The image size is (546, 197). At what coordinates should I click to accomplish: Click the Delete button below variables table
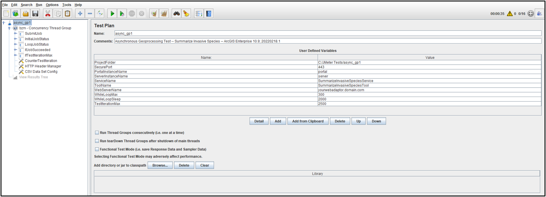click(340, 121)
